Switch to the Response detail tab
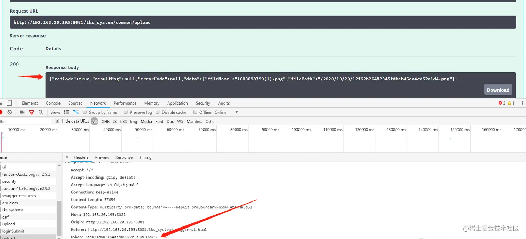 124,157
